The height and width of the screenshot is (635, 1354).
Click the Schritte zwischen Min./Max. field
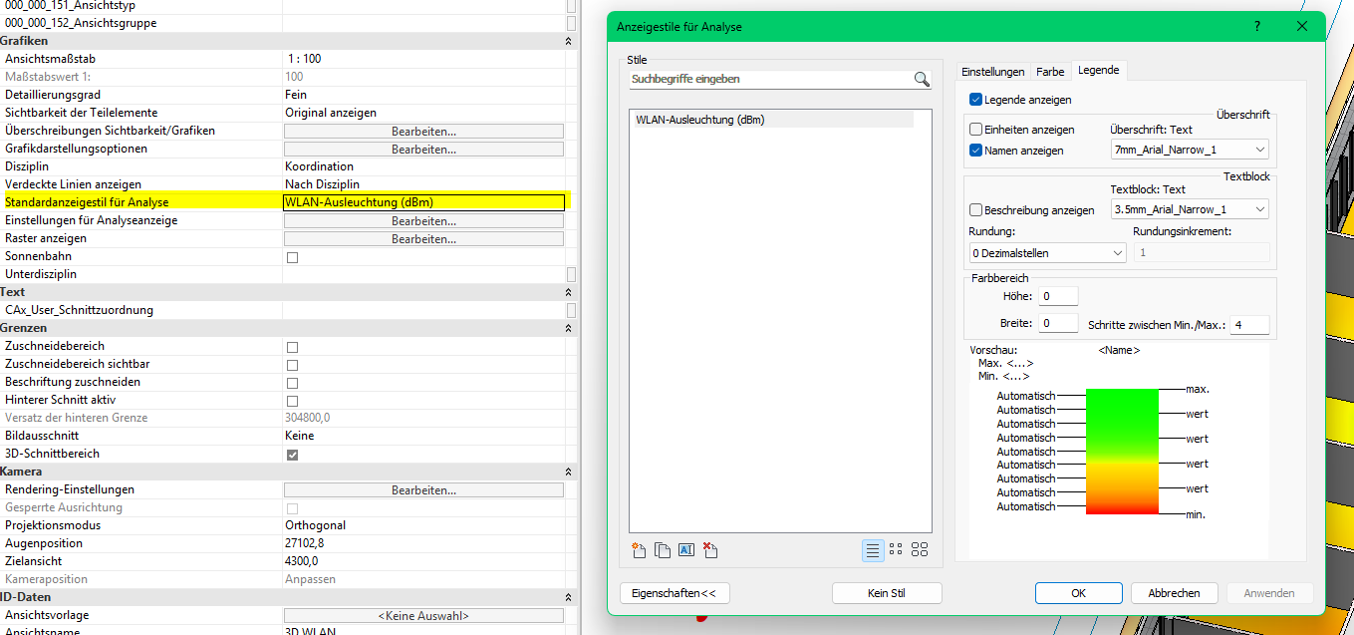1249,325
